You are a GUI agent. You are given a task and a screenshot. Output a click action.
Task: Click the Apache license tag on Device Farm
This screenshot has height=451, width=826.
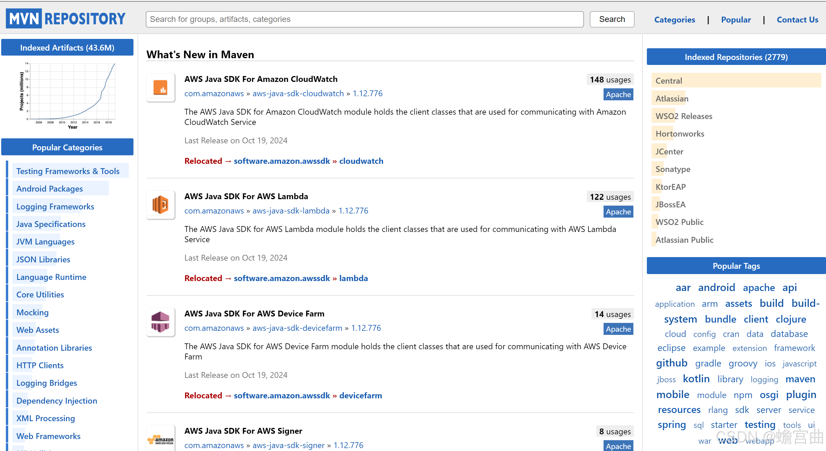[x=618, y=329]
